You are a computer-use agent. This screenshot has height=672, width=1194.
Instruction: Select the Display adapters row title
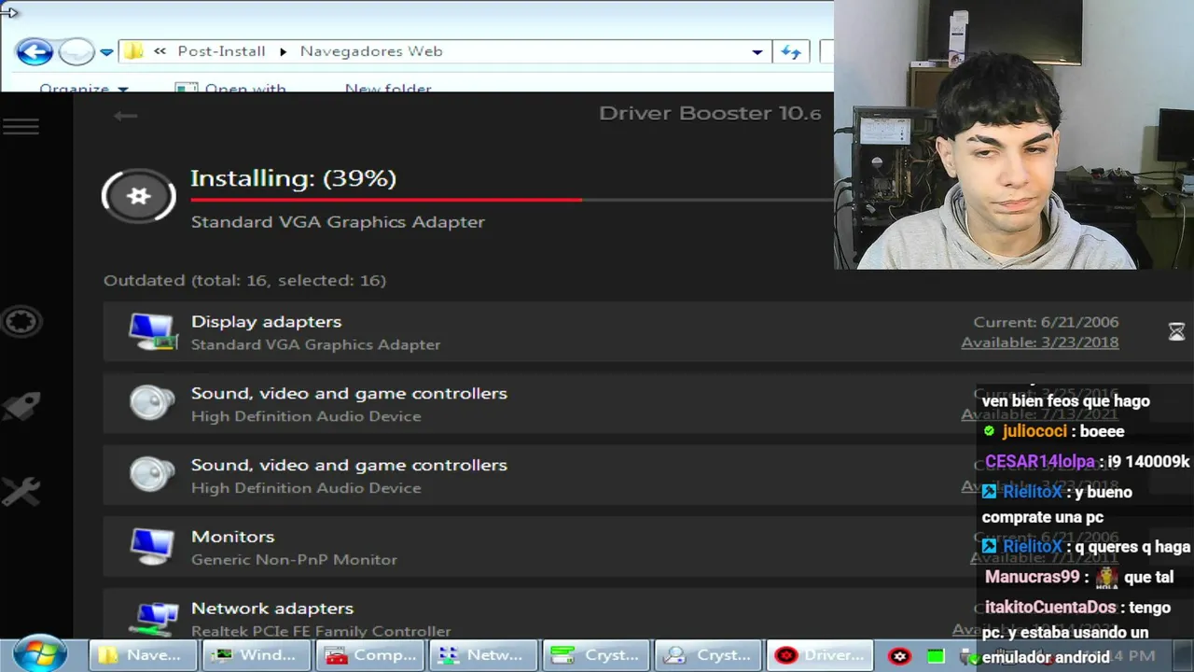(266, 321)
